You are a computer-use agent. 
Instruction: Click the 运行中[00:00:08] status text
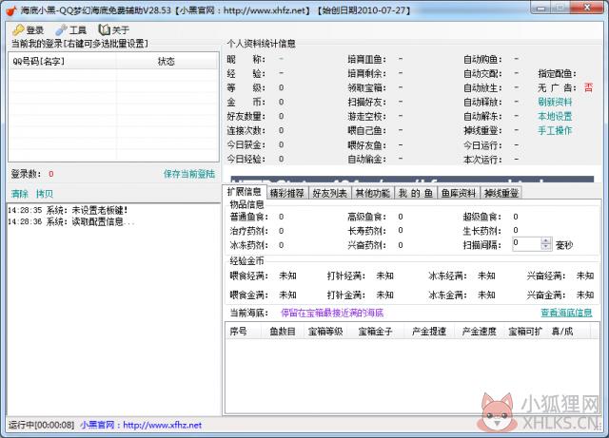(x=41, y=426)
